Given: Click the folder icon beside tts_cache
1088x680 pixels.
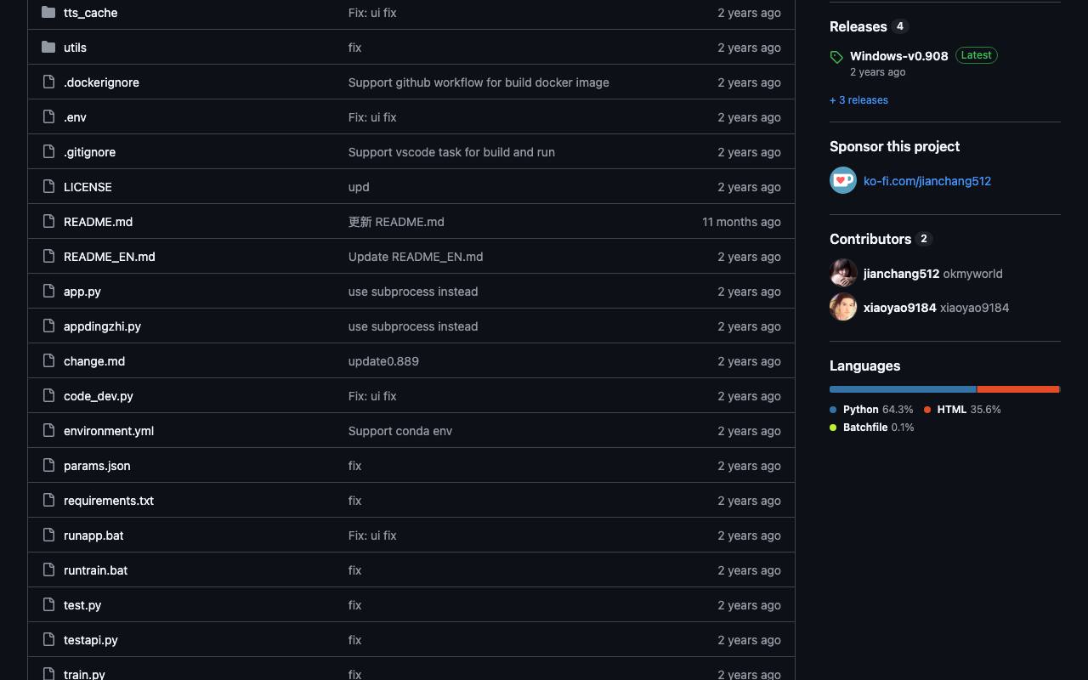Looking at the screenshot, I should click(x=48, y=13).
